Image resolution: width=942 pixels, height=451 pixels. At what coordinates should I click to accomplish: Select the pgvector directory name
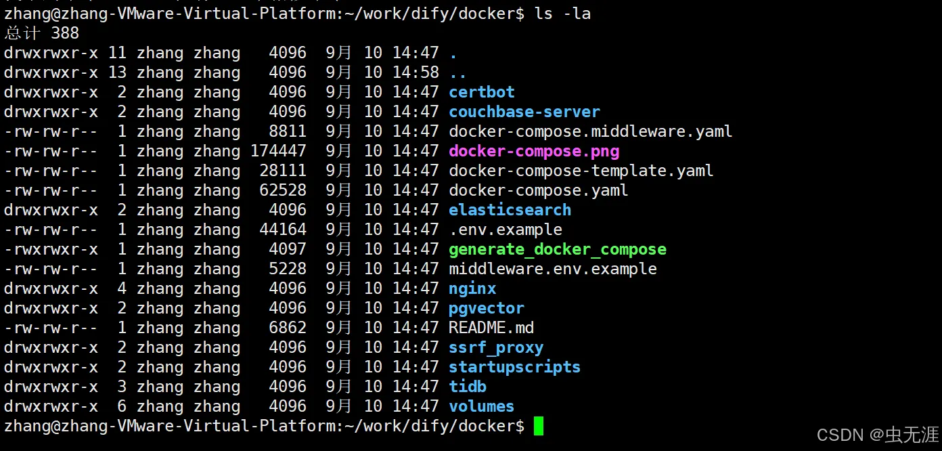[487, 308]
